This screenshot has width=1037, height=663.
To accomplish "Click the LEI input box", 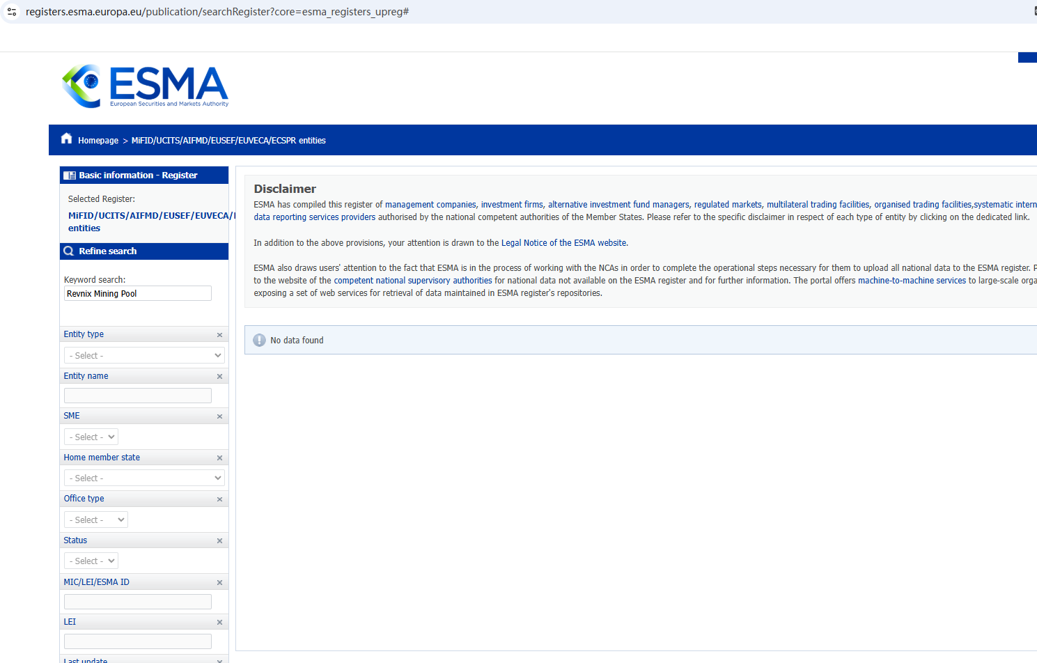I will [138, 641].
